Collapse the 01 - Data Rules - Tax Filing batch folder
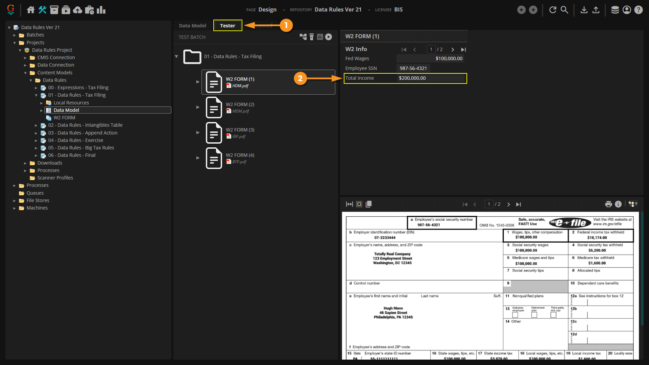 [x=176, y=56]
